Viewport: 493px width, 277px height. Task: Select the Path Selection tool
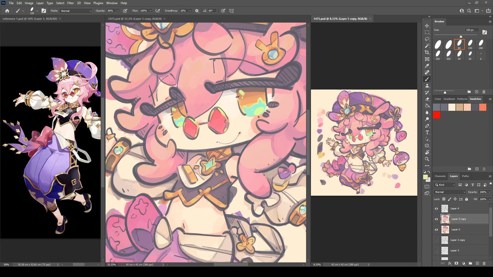pyautogui.click(x=427, y=139)
